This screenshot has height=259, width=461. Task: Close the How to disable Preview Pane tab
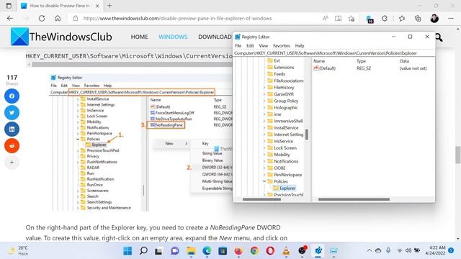click(x=97, y=6)
